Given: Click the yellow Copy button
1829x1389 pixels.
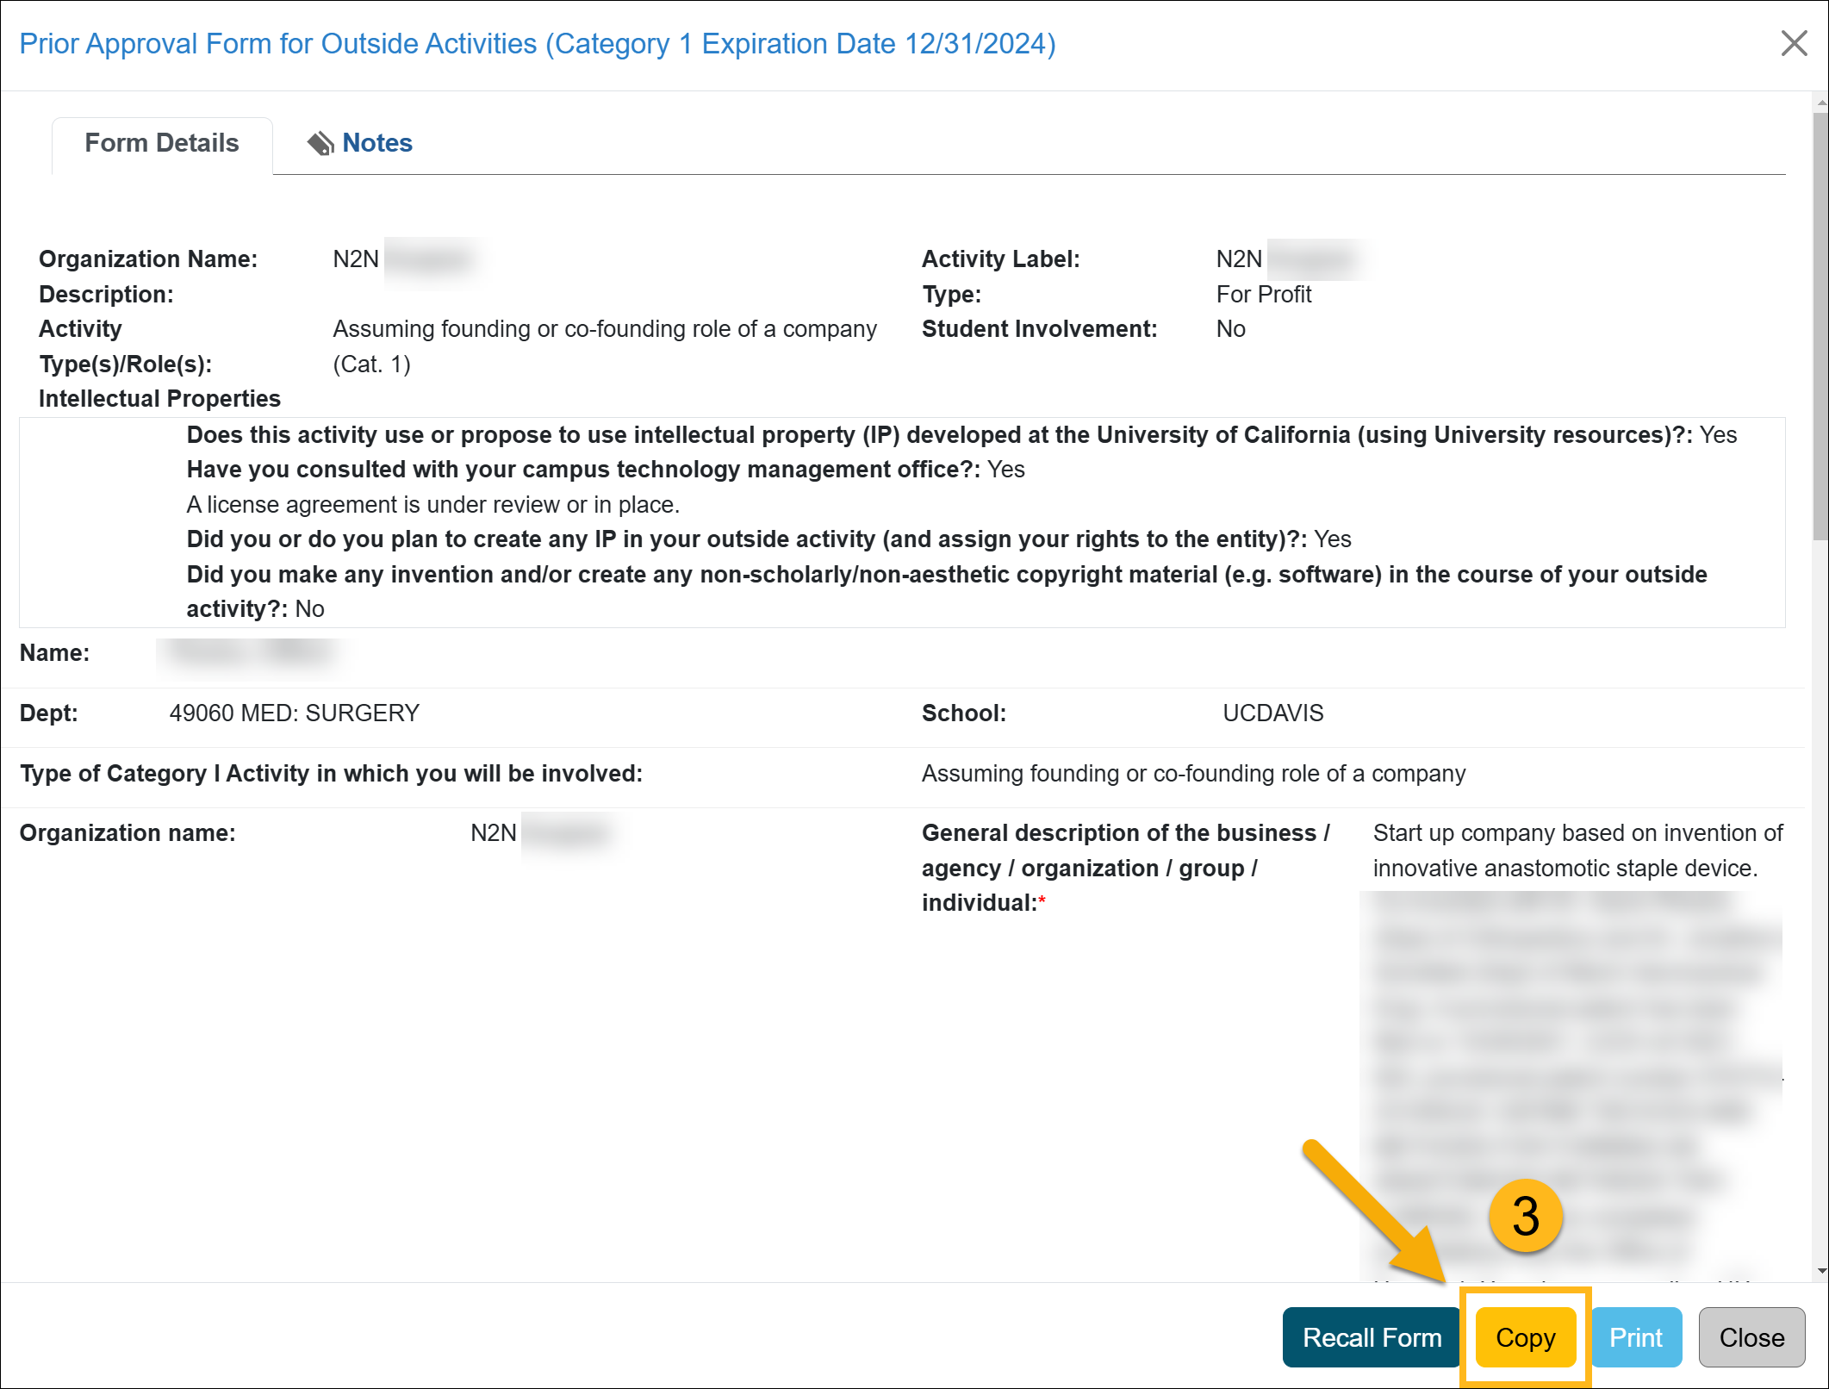Looking at the screenshot, I should 1525,1337.
